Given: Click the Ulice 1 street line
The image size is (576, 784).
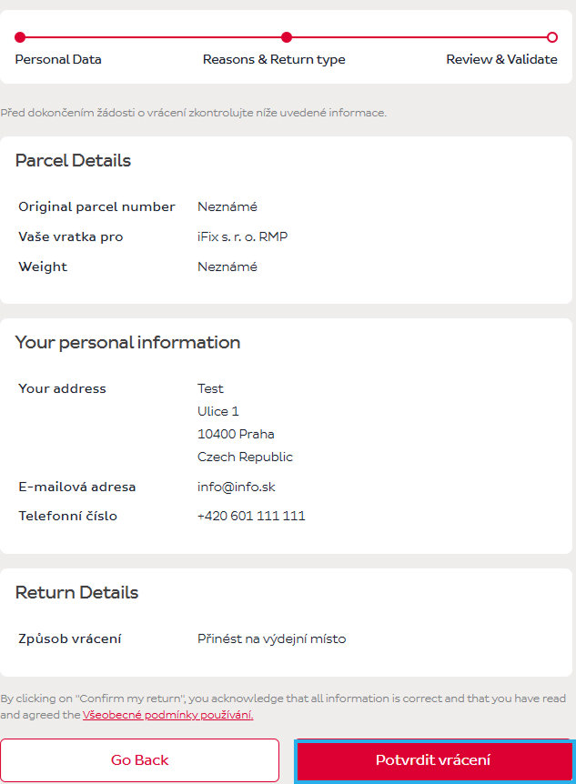Looking at the screenshot, I should click(218, 411).
